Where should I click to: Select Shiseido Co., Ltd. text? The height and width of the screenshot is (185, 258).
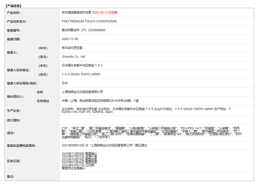click(74, 57)
